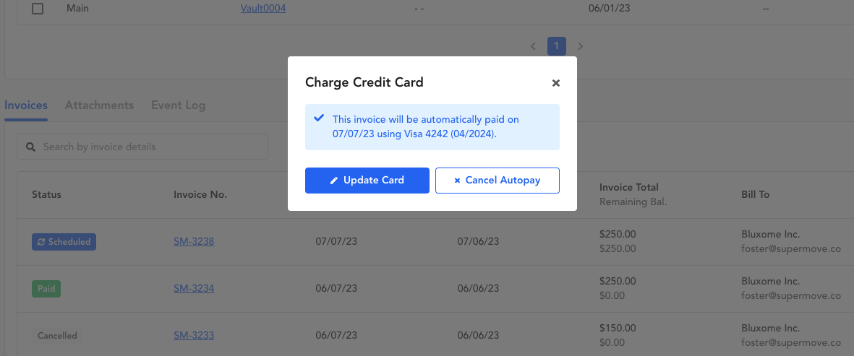Viewport: 854px width, 356px height.
Task: Switch to the Event Log tab
Action: (x=178, y=105)
